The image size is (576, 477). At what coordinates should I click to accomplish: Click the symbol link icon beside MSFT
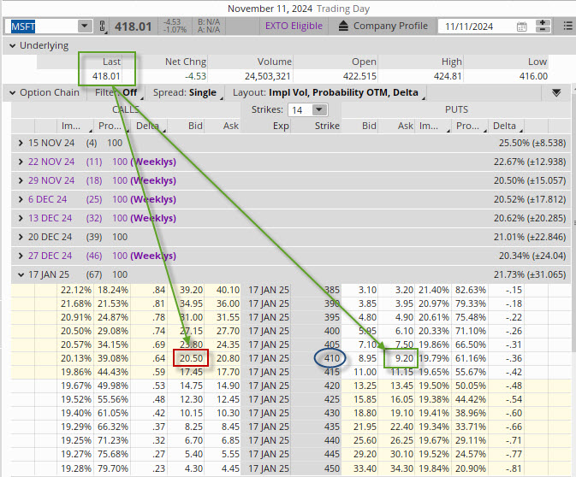[x=102, y=26]
